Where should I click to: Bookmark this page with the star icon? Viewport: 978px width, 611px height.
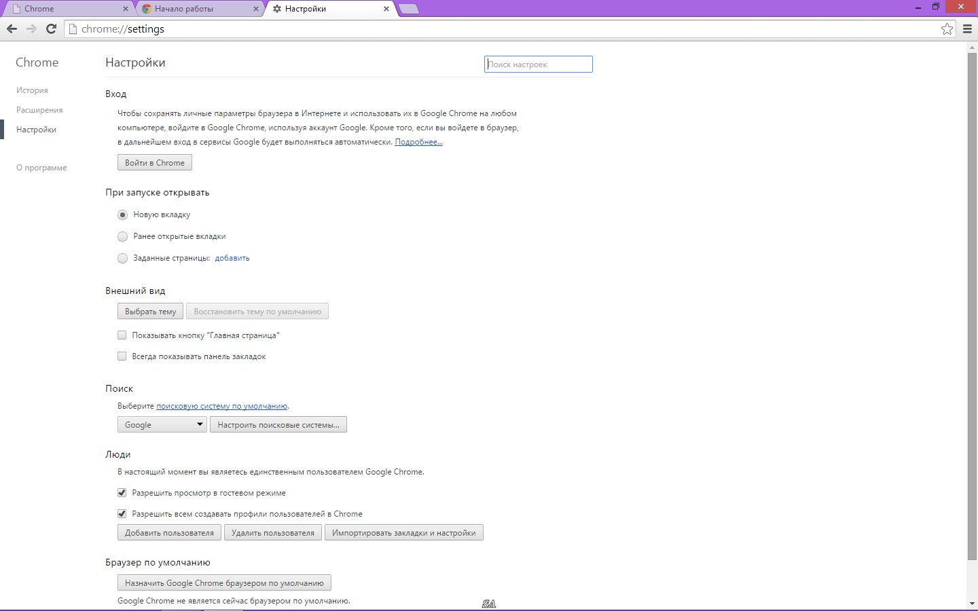pos(947,29)
